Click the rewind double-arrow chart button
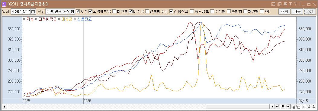 277,106
